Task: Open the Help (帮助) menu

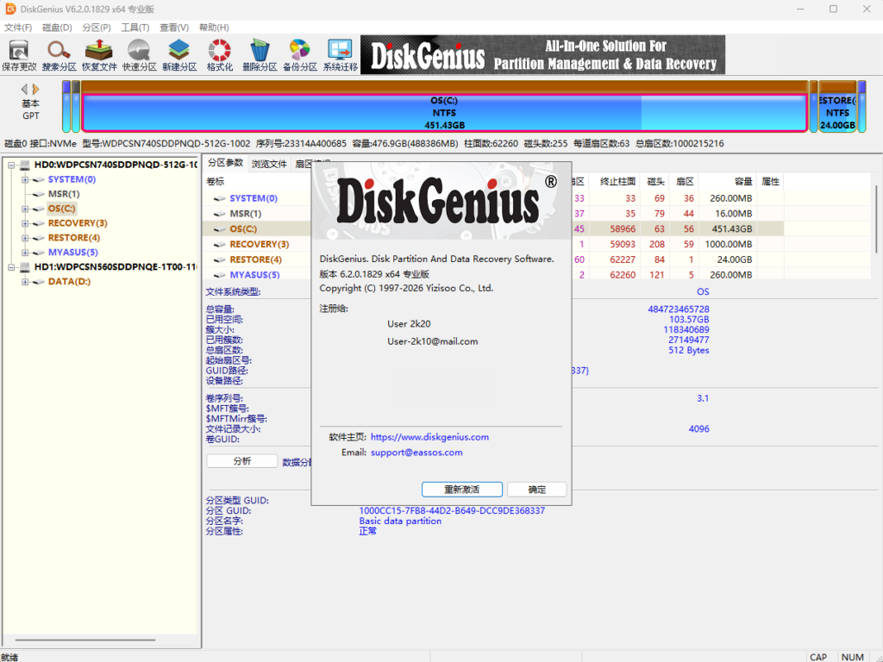Action: [x=214, y=28]
